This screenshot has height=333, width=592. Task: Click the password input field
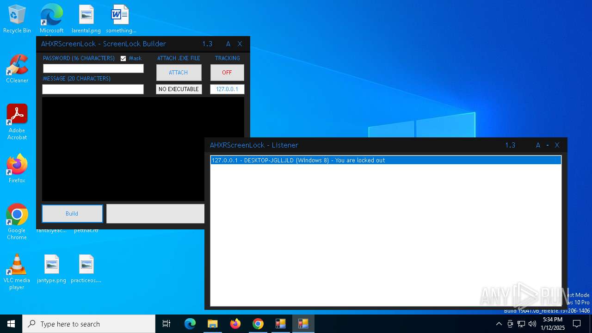93,68
